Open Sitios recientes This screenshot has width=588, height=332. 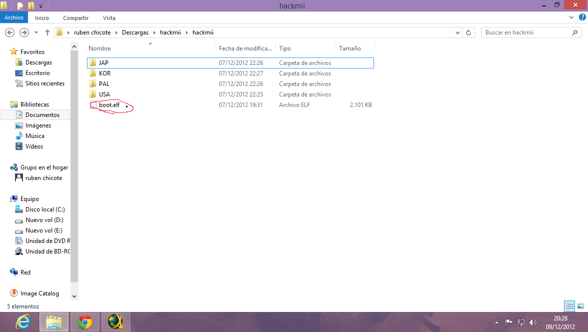(45, 83)
